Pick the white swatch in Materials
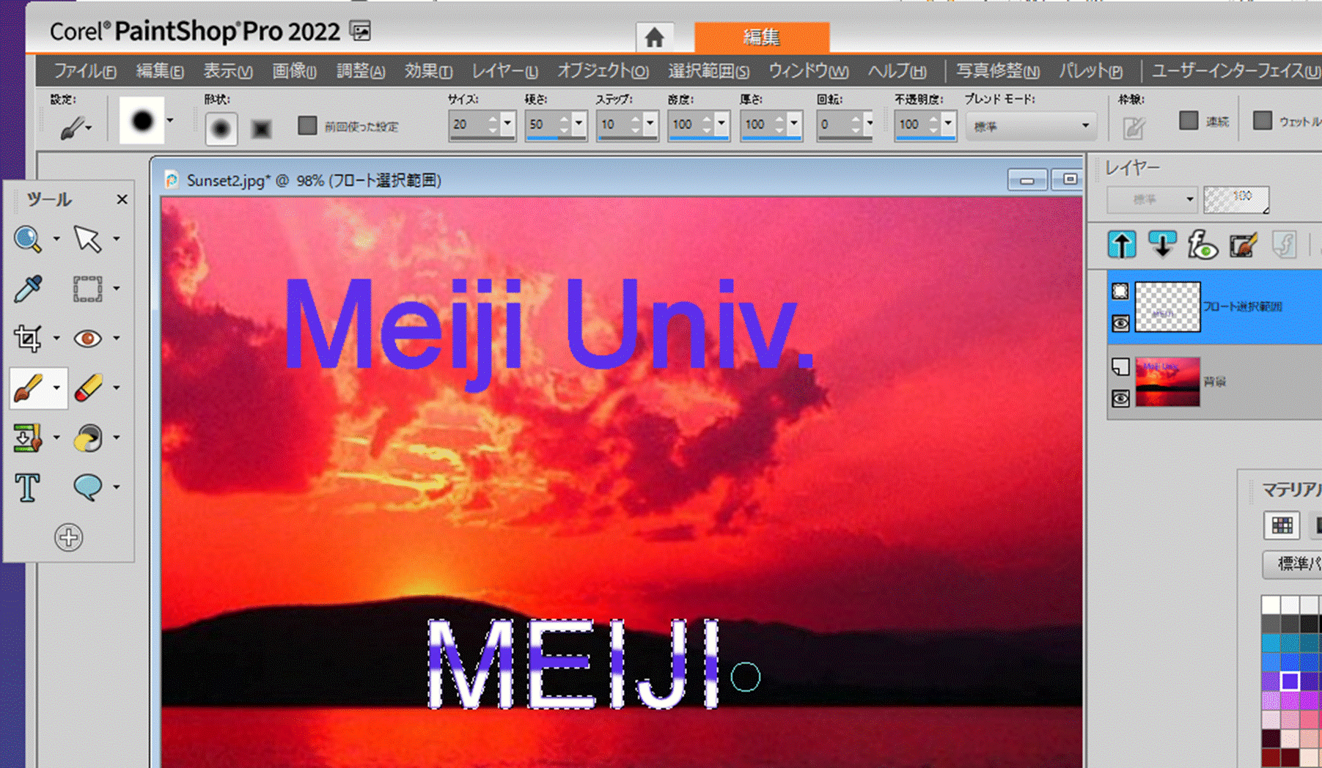The image size is (1322, 768). pos(1271,605)
